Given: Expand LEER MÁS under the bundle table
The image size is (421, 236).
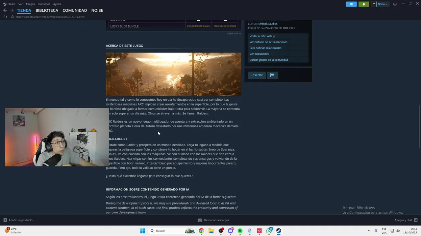Looking at the screenshot, I should click(x=234, y=33).
